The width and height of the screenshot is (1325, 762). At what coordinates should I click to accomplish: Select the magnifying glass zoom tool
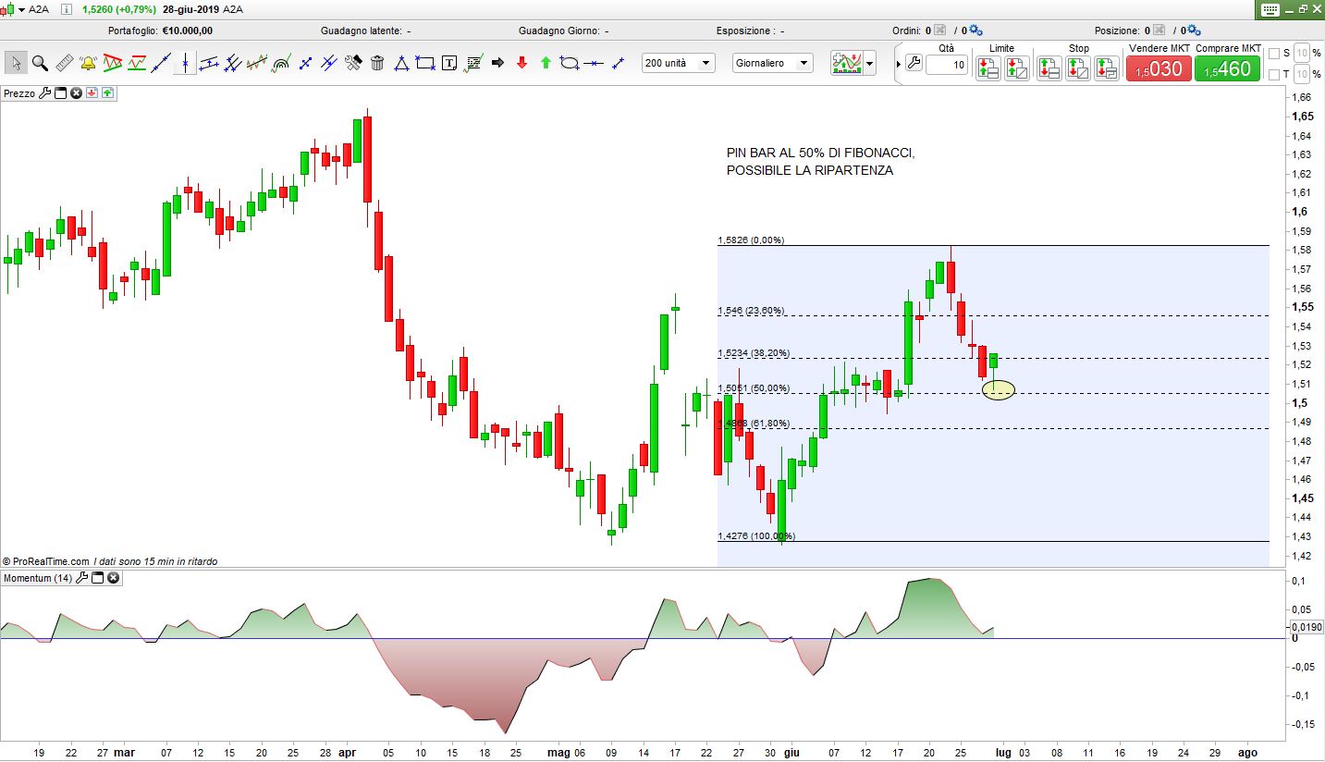coord(40,63)
